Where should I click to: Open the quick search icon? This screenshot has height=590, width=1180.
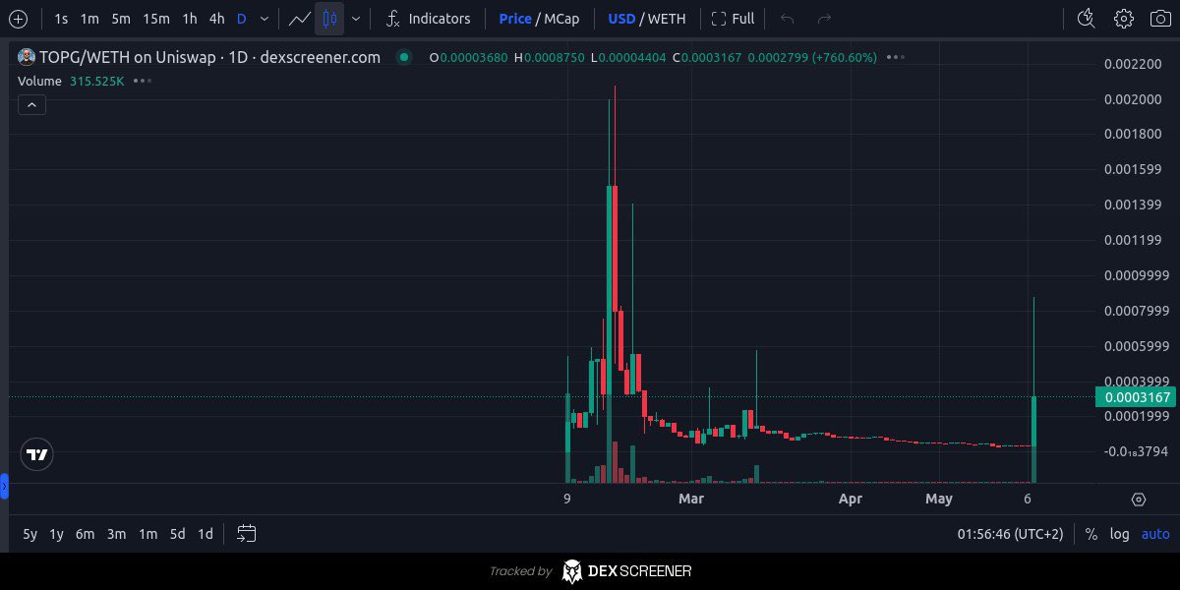click(1087, 19)
